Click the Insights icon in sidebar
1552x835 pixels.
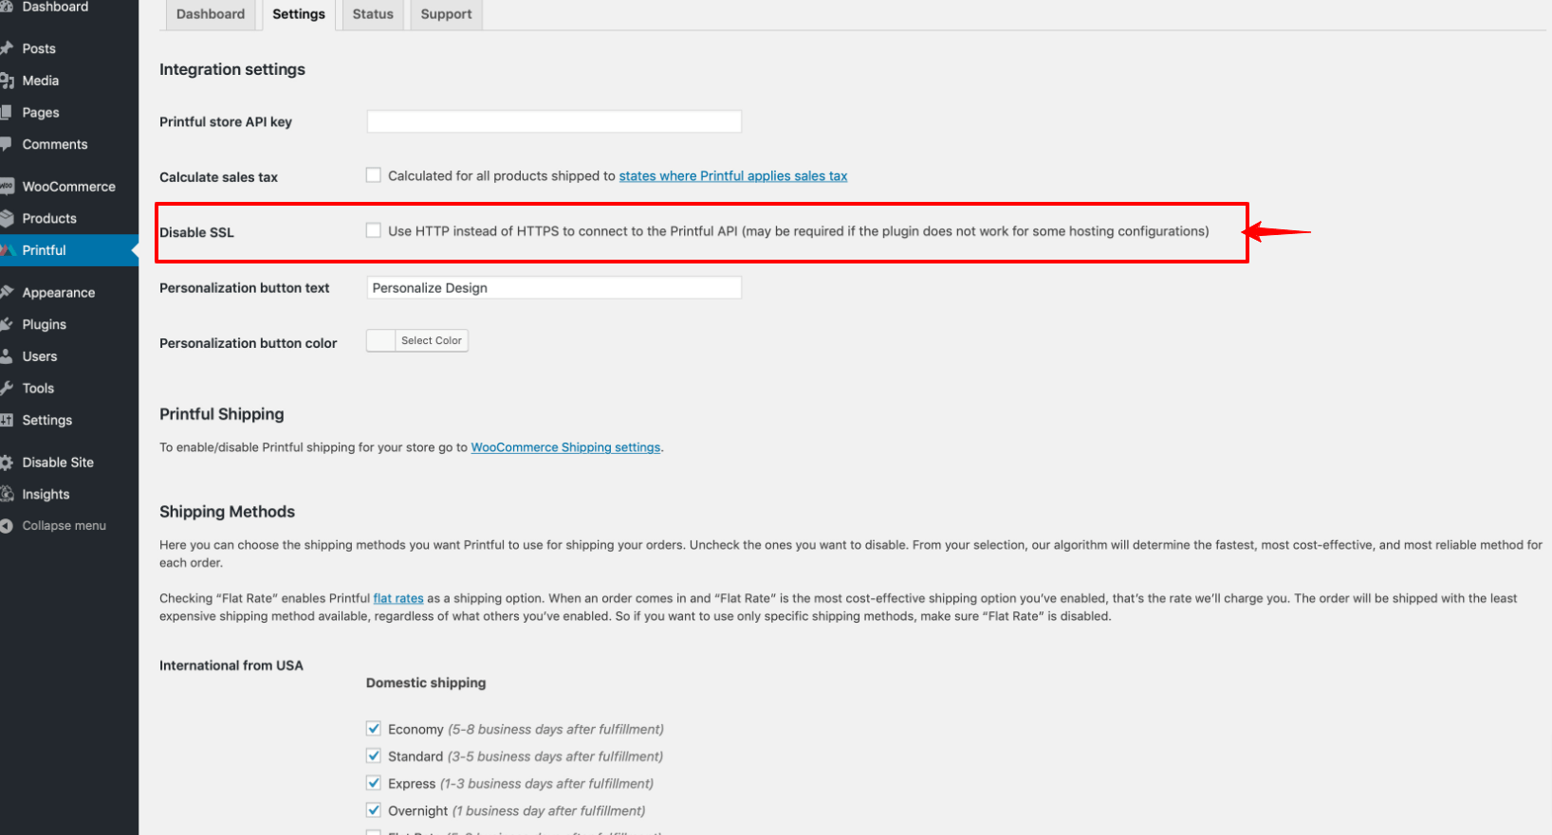point(6,494)
